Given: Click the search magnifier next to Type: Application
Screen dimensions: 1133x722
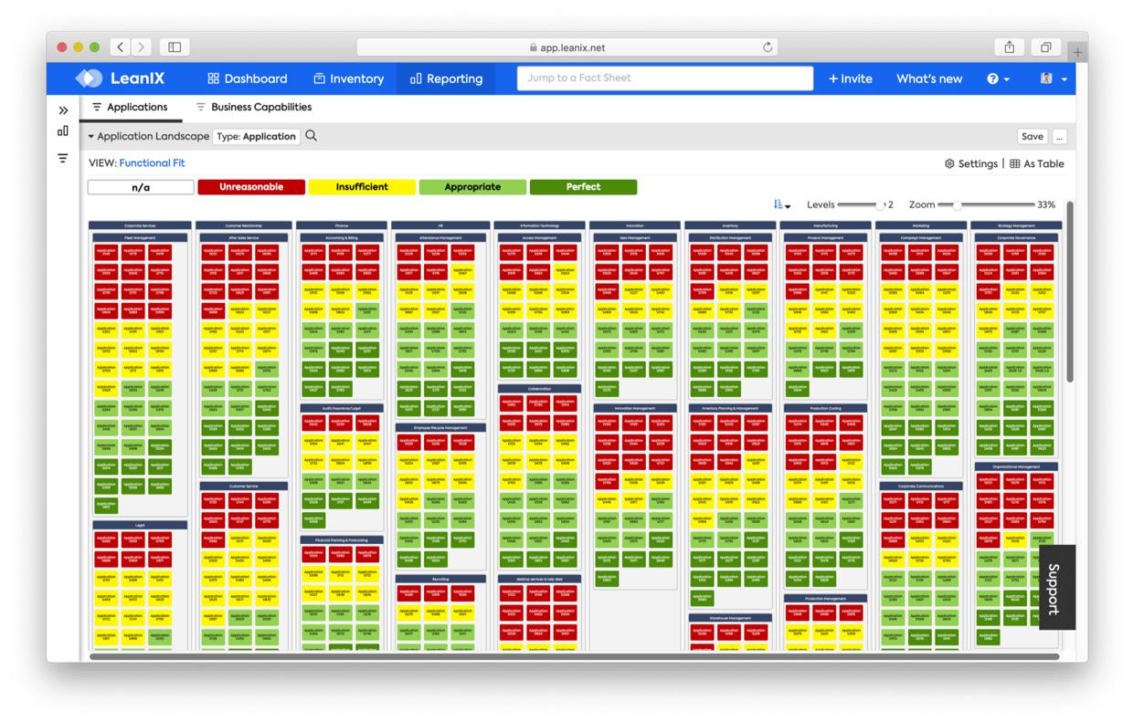Looking at the screenshot, I should pos(312,136).
